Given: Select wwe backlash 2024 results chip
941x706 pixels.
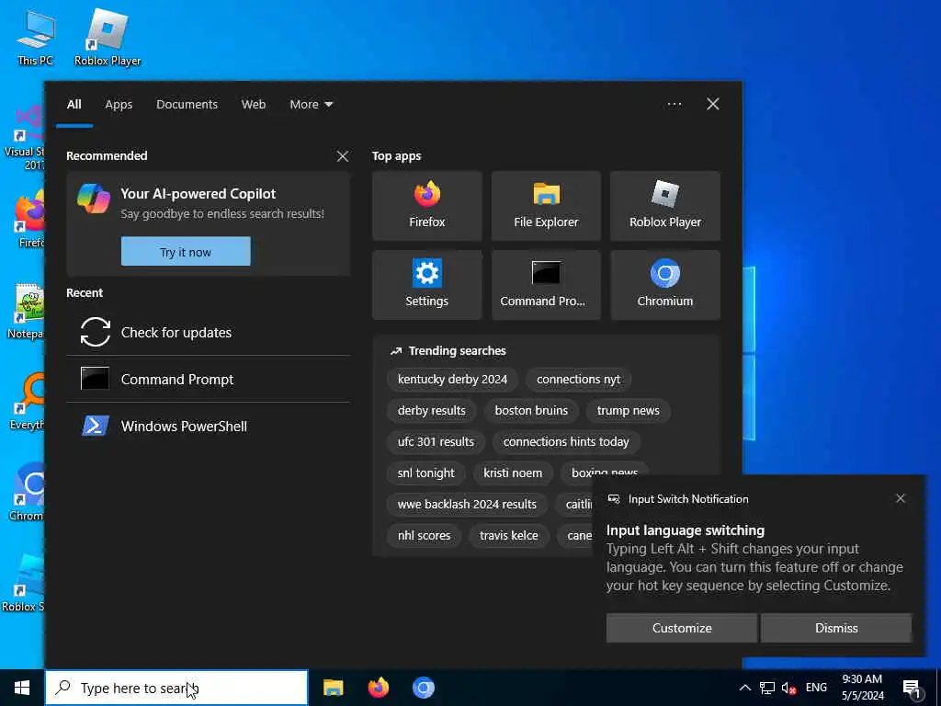Looking at the screenshot, I should pos(467,505).
